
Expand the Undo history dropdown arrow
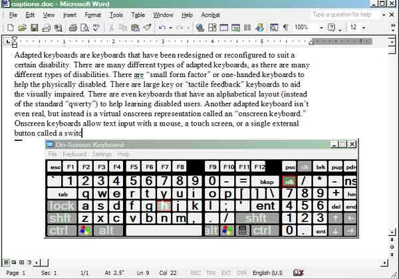170,28
